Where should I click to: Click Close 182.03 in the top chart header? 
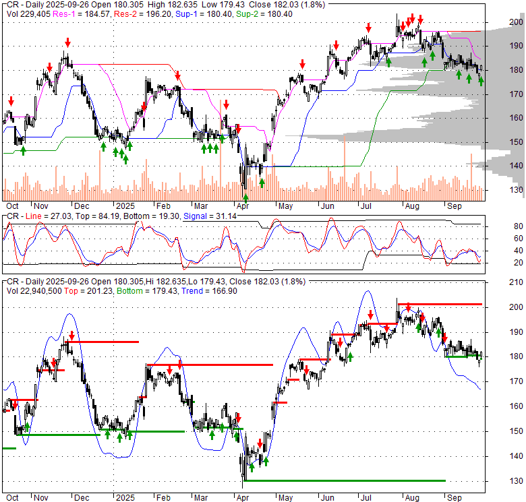coord(274,5)
